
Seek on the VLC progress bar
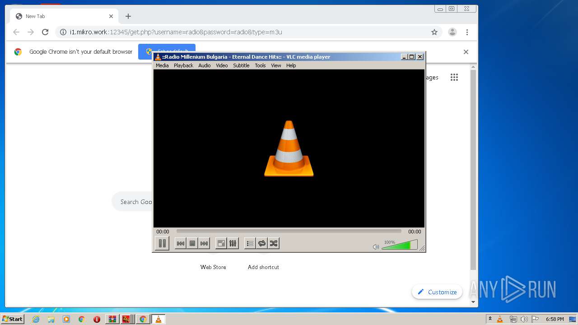click(x=289, y=232)
